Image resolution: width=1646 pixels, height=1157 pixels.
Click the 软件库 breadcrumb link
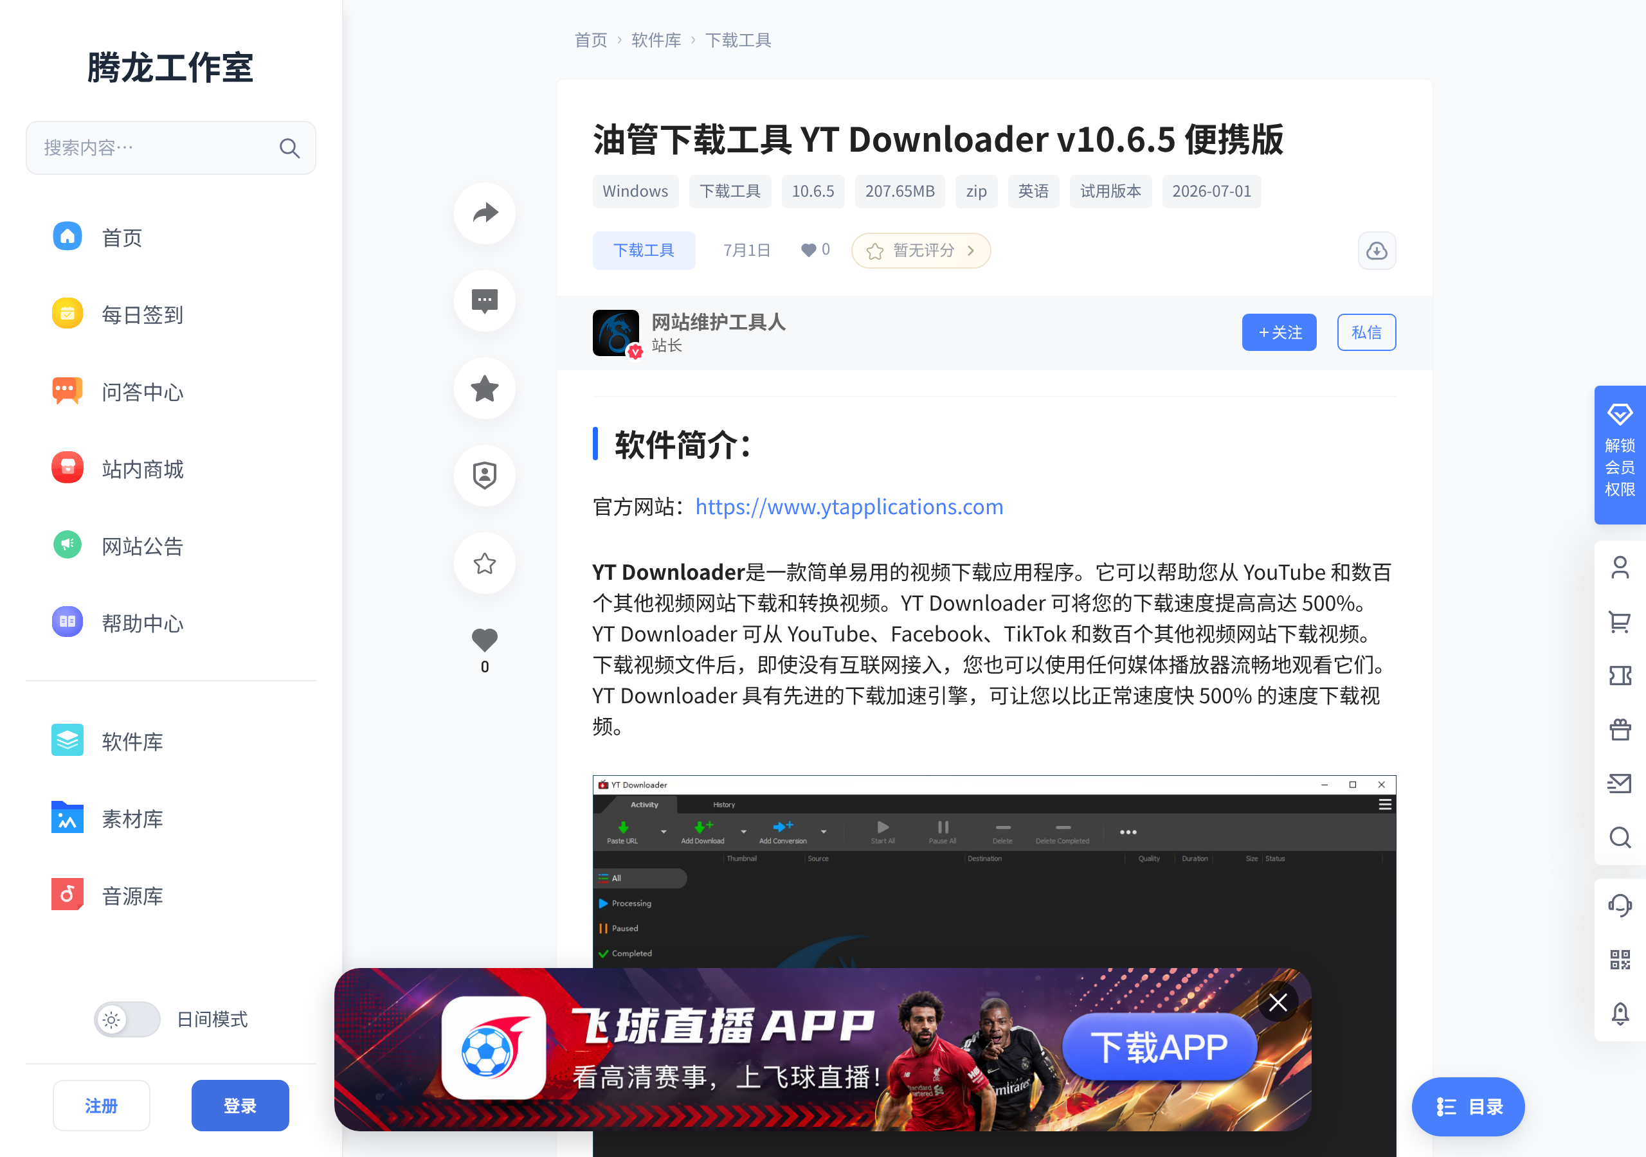coord(656,40)
